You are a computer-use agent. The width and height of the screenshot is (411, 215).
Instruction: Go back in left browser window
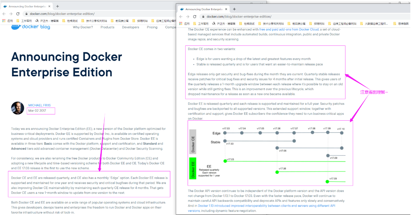click(4, 14)
